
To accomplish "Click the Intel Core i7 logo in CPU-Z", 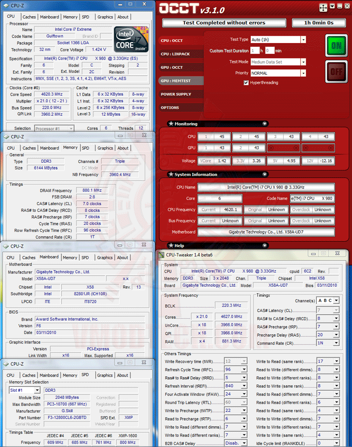I will 131,39.
